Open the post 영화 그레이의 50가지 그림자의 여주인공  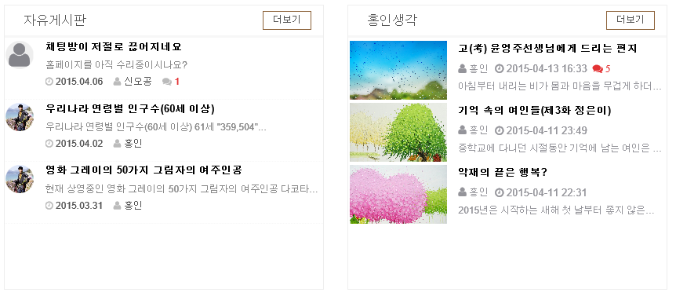[144, 170]
